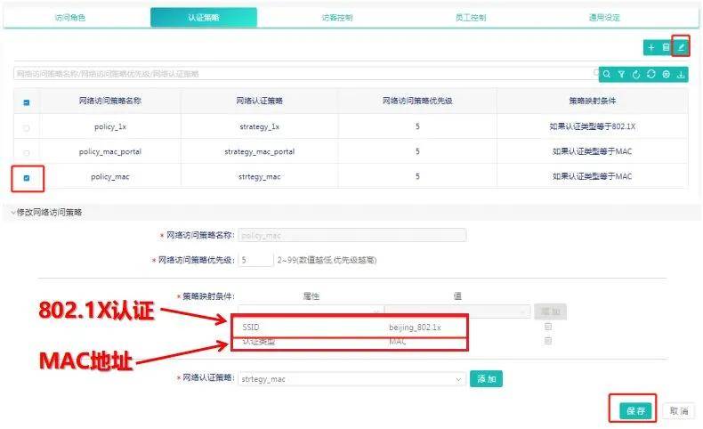
Task: Open the gear column settings icon
Action: point(666,75)
